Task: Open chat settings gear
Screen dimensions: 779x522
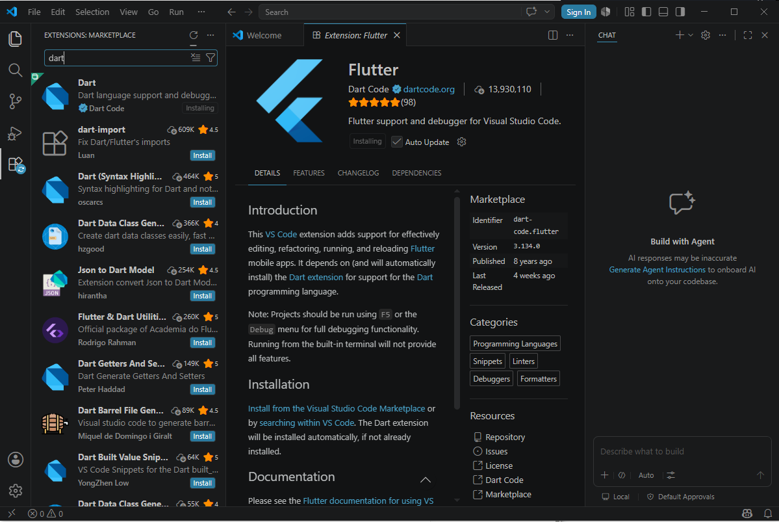Action: point(706,35)
